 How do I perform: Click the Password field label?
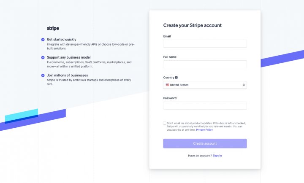pyautogui.click(x=170, y=98)
